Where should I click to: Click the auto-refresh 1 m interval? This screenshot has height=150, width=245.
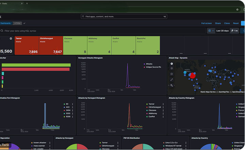click(234, 31)
